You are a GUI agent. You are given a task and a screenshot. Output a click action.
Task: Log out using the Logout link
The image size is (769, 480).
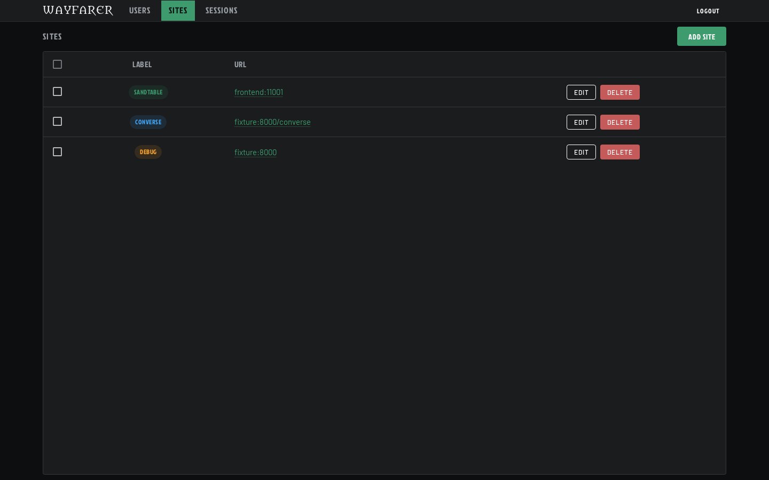(708, 11)
